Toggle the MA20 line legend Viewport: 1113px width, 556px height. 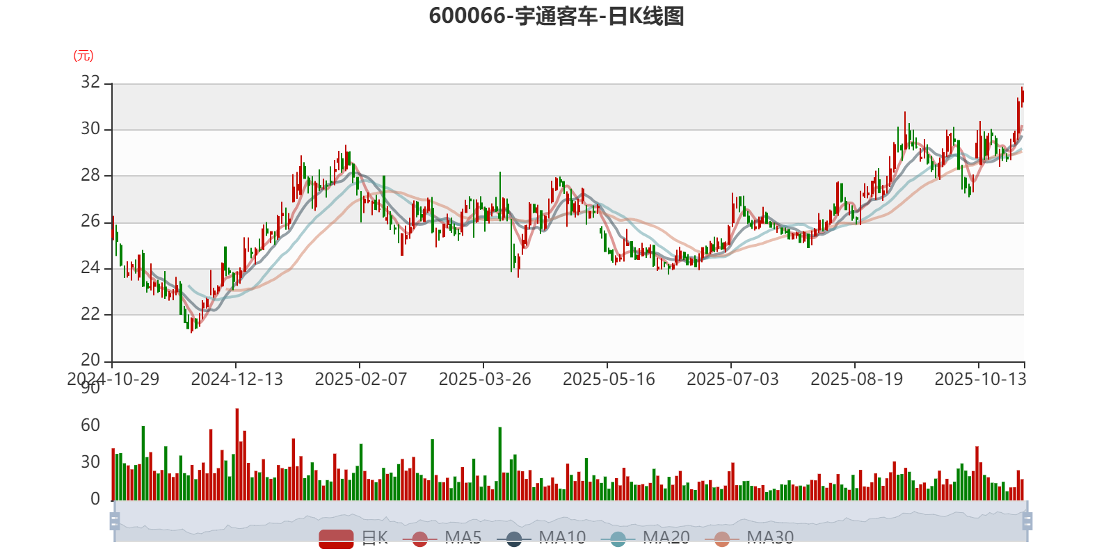coord(645,538)
